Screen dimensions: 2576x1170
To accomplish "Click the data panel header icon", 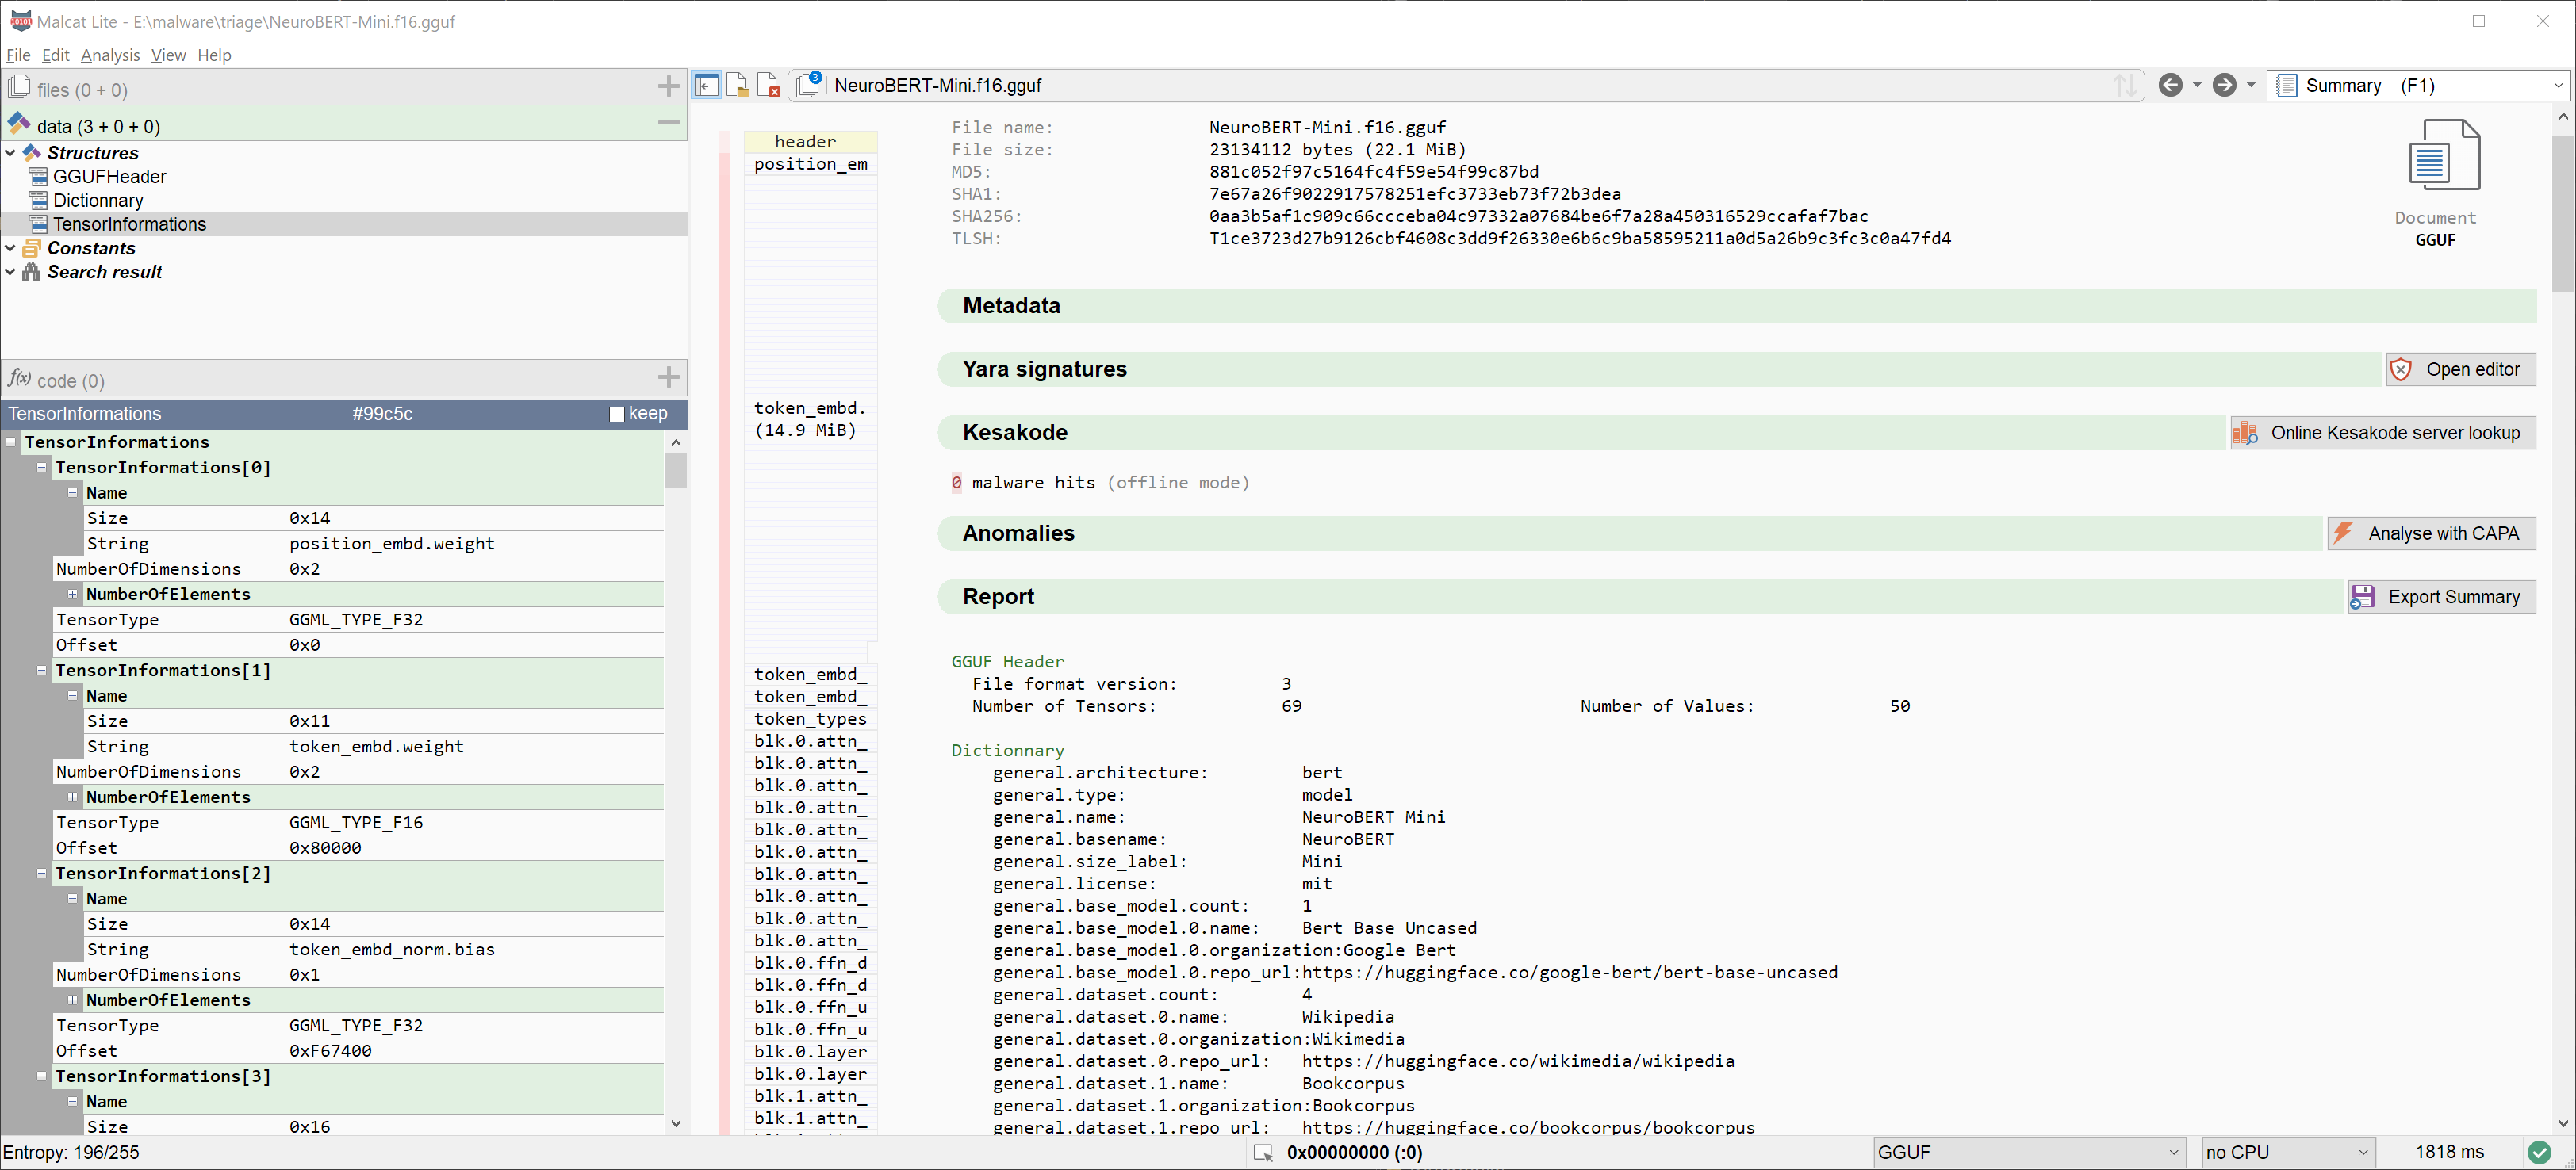I will point(19,124).
